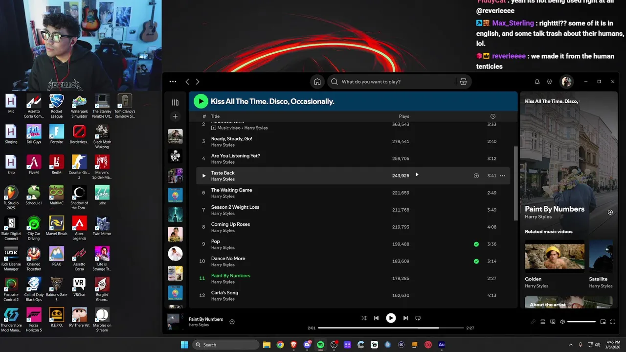626x352 pixels.
Task: Mute the Spotify volume
Action: 562,322
